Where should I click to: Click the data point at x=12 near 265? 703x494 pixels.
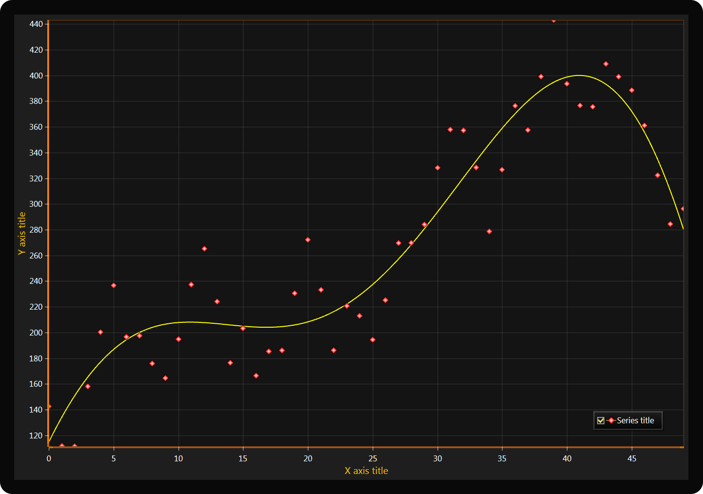point(204,249)
